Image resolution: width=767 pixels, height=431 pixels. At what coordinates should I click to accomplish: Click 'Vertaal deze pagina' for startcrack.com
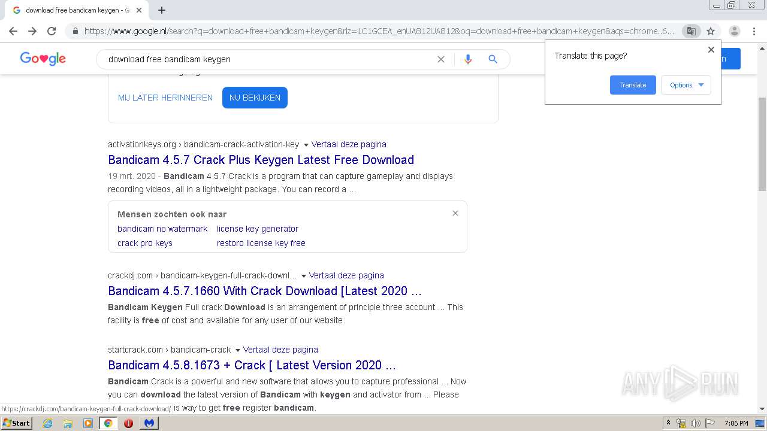coord(280,350)
